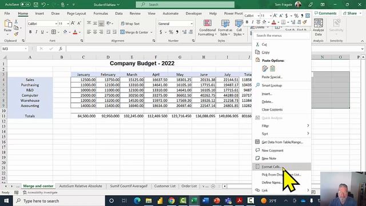Toggle the AutoSave switch
Image resolution: width=366 pixels, height=206 pixels.
[x=25, y=5]
